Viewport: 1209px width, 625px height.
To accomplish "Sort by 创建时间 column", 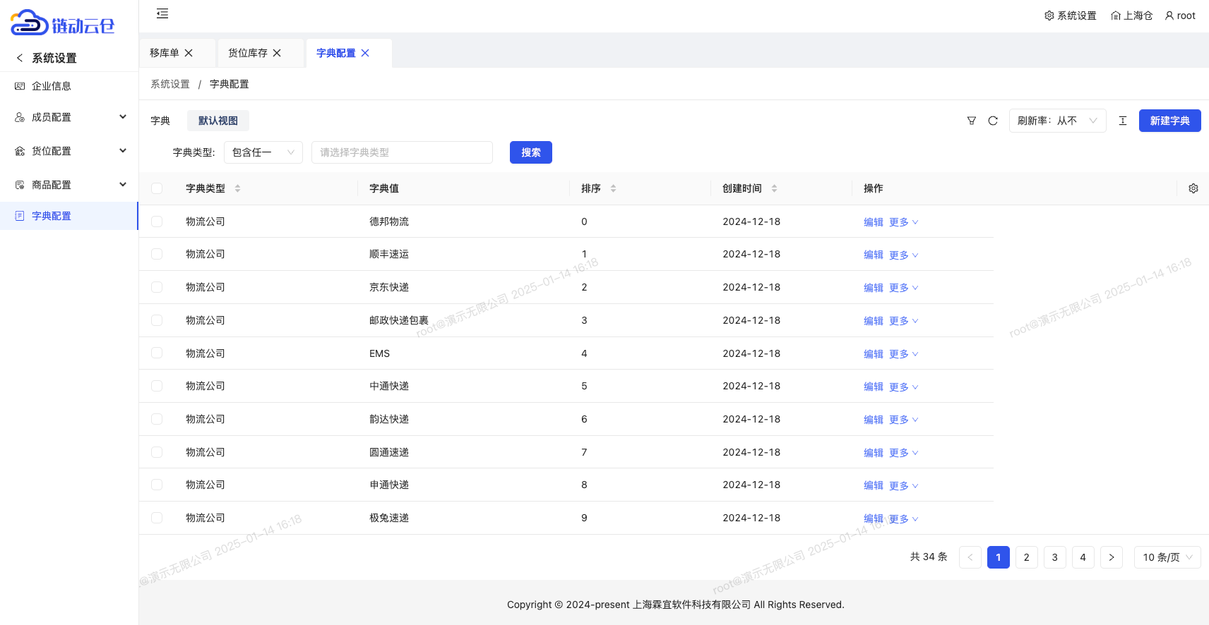I will [774, 188].
